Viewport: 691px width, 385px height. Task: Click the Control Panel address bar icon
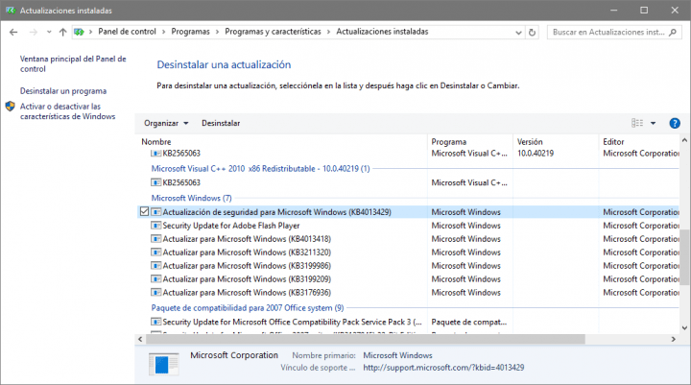coord(79,32)
